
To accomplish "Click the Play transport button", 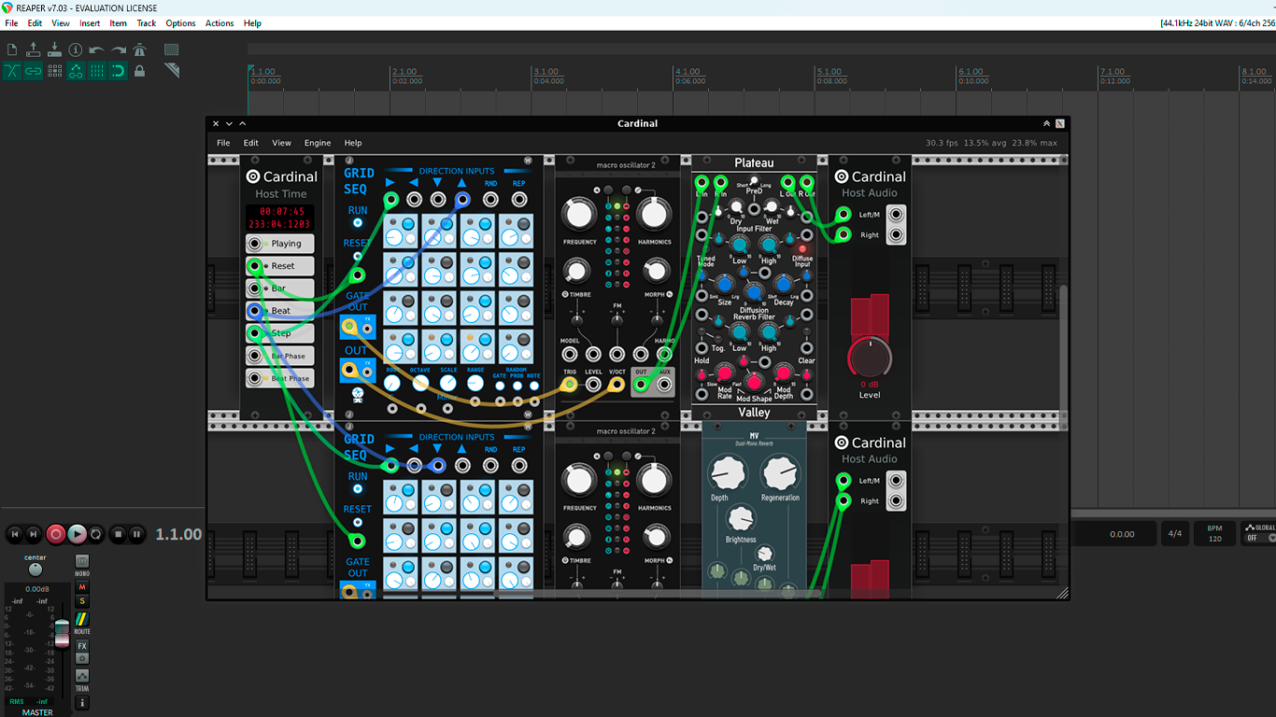I will 77,534.
